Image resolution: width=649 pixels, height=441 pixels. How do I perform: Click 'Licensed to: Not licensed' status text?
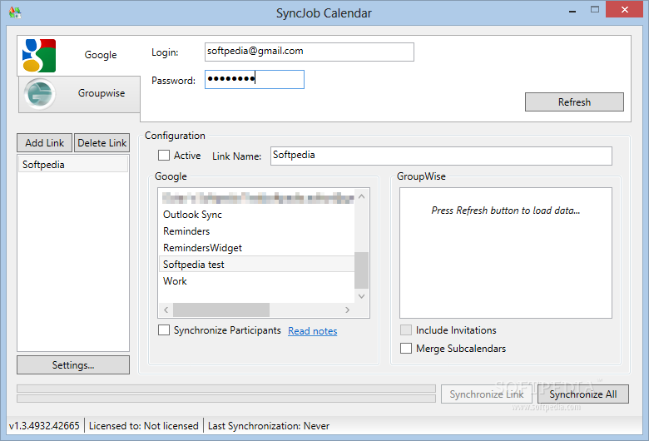pyautogui.click(x=144, y=426)
